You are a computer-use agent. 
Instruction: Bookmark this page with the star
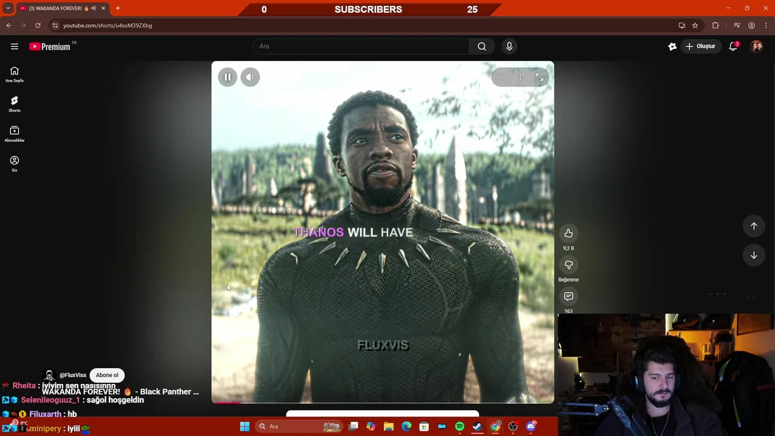click(x=695, y=25)
